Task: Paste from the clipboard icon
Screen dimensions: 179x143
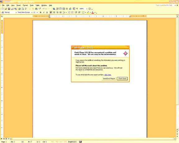Action: [x=36, y=9]
